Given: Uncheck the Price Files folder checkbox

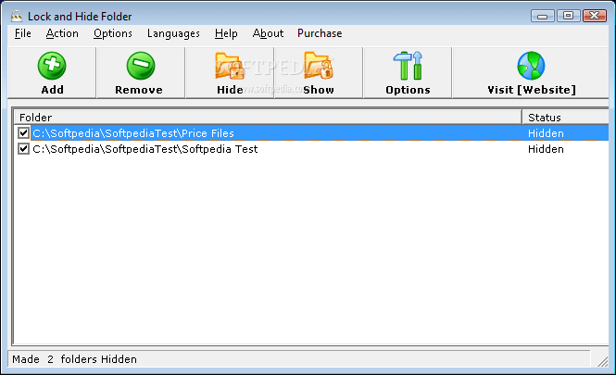Looking at the screenshot, I should tap(24, 133).
